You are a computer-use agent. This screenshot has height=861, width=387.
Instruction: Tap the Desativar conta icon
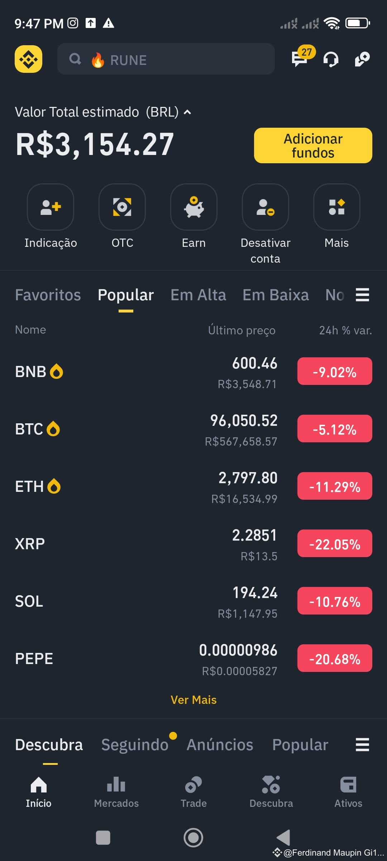point(266,207)
